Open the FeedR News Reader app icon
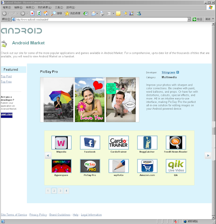216x224 pixels. tap(176, 143)
